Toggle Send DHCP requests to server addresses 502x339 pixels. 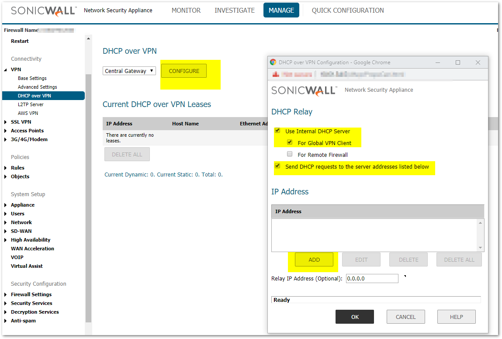click(277, 166)
